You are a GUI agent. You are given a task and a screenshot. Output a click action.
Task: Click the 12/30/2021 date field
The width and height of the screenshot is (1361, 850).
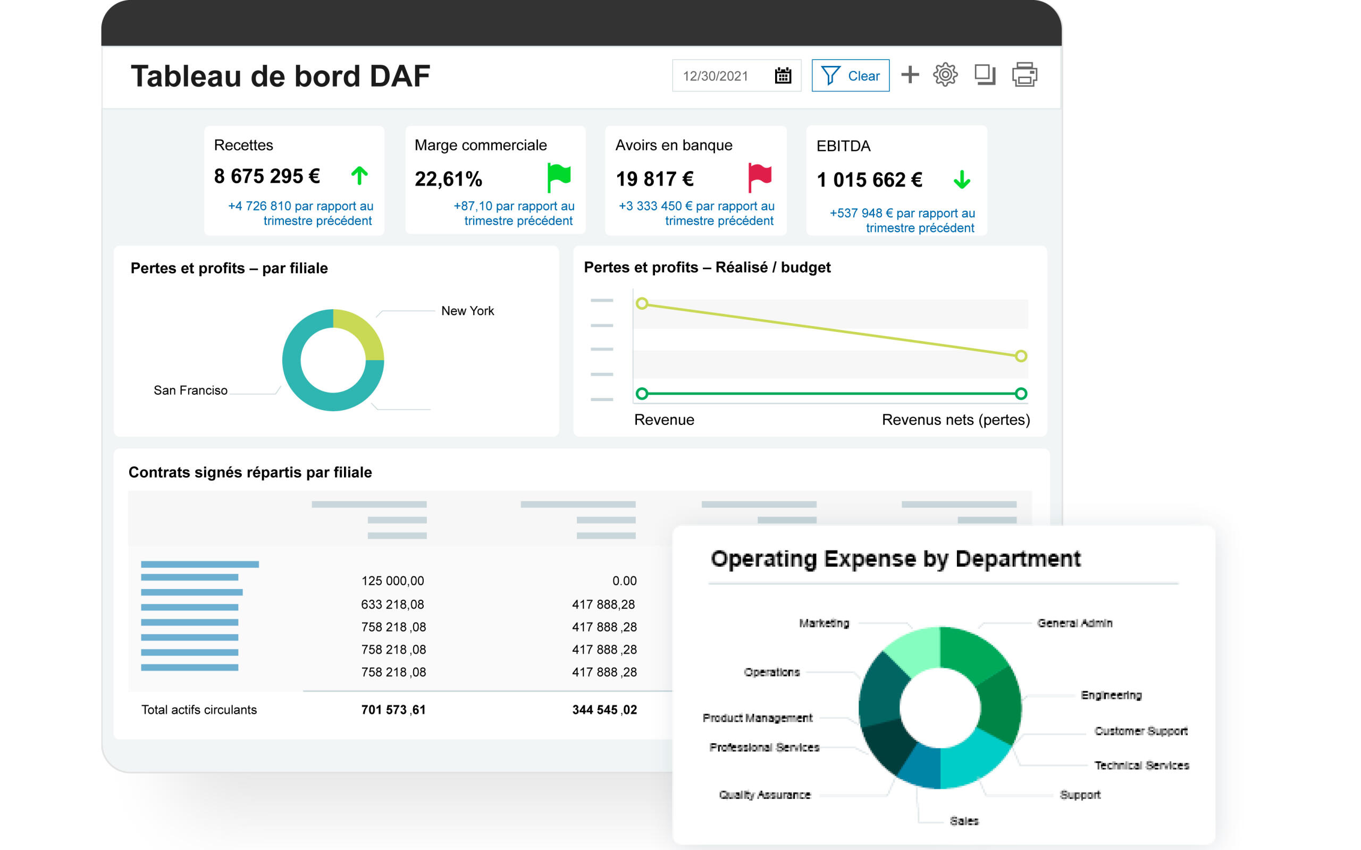click(x=736, y=75)
